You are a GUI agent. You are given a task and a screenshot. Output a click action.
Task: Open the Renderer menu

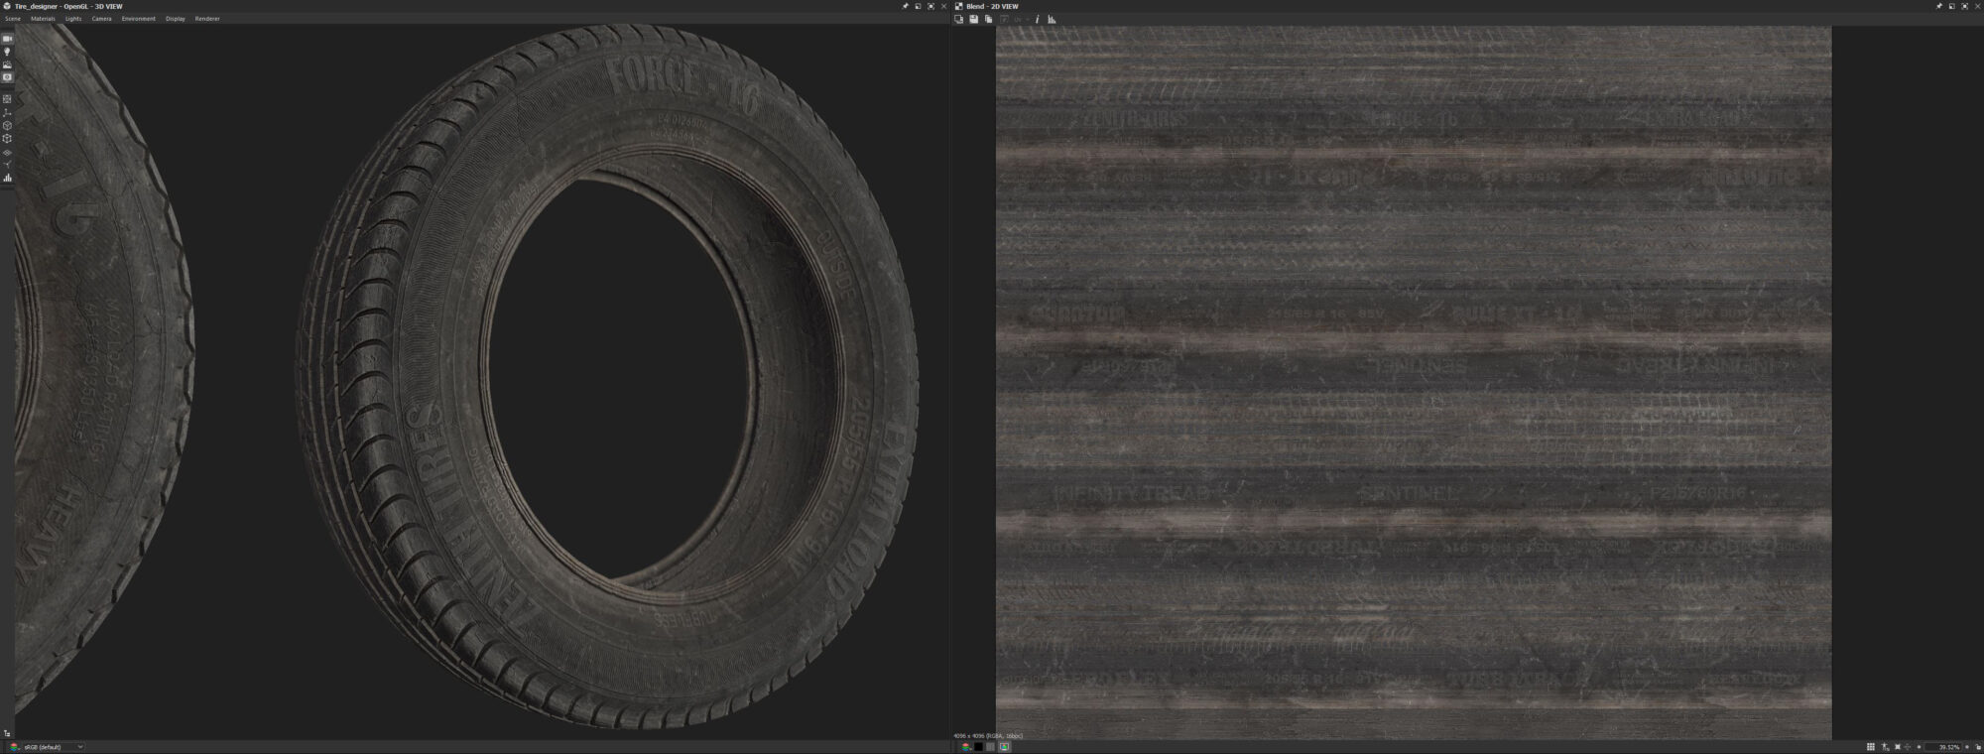(207, 19)
